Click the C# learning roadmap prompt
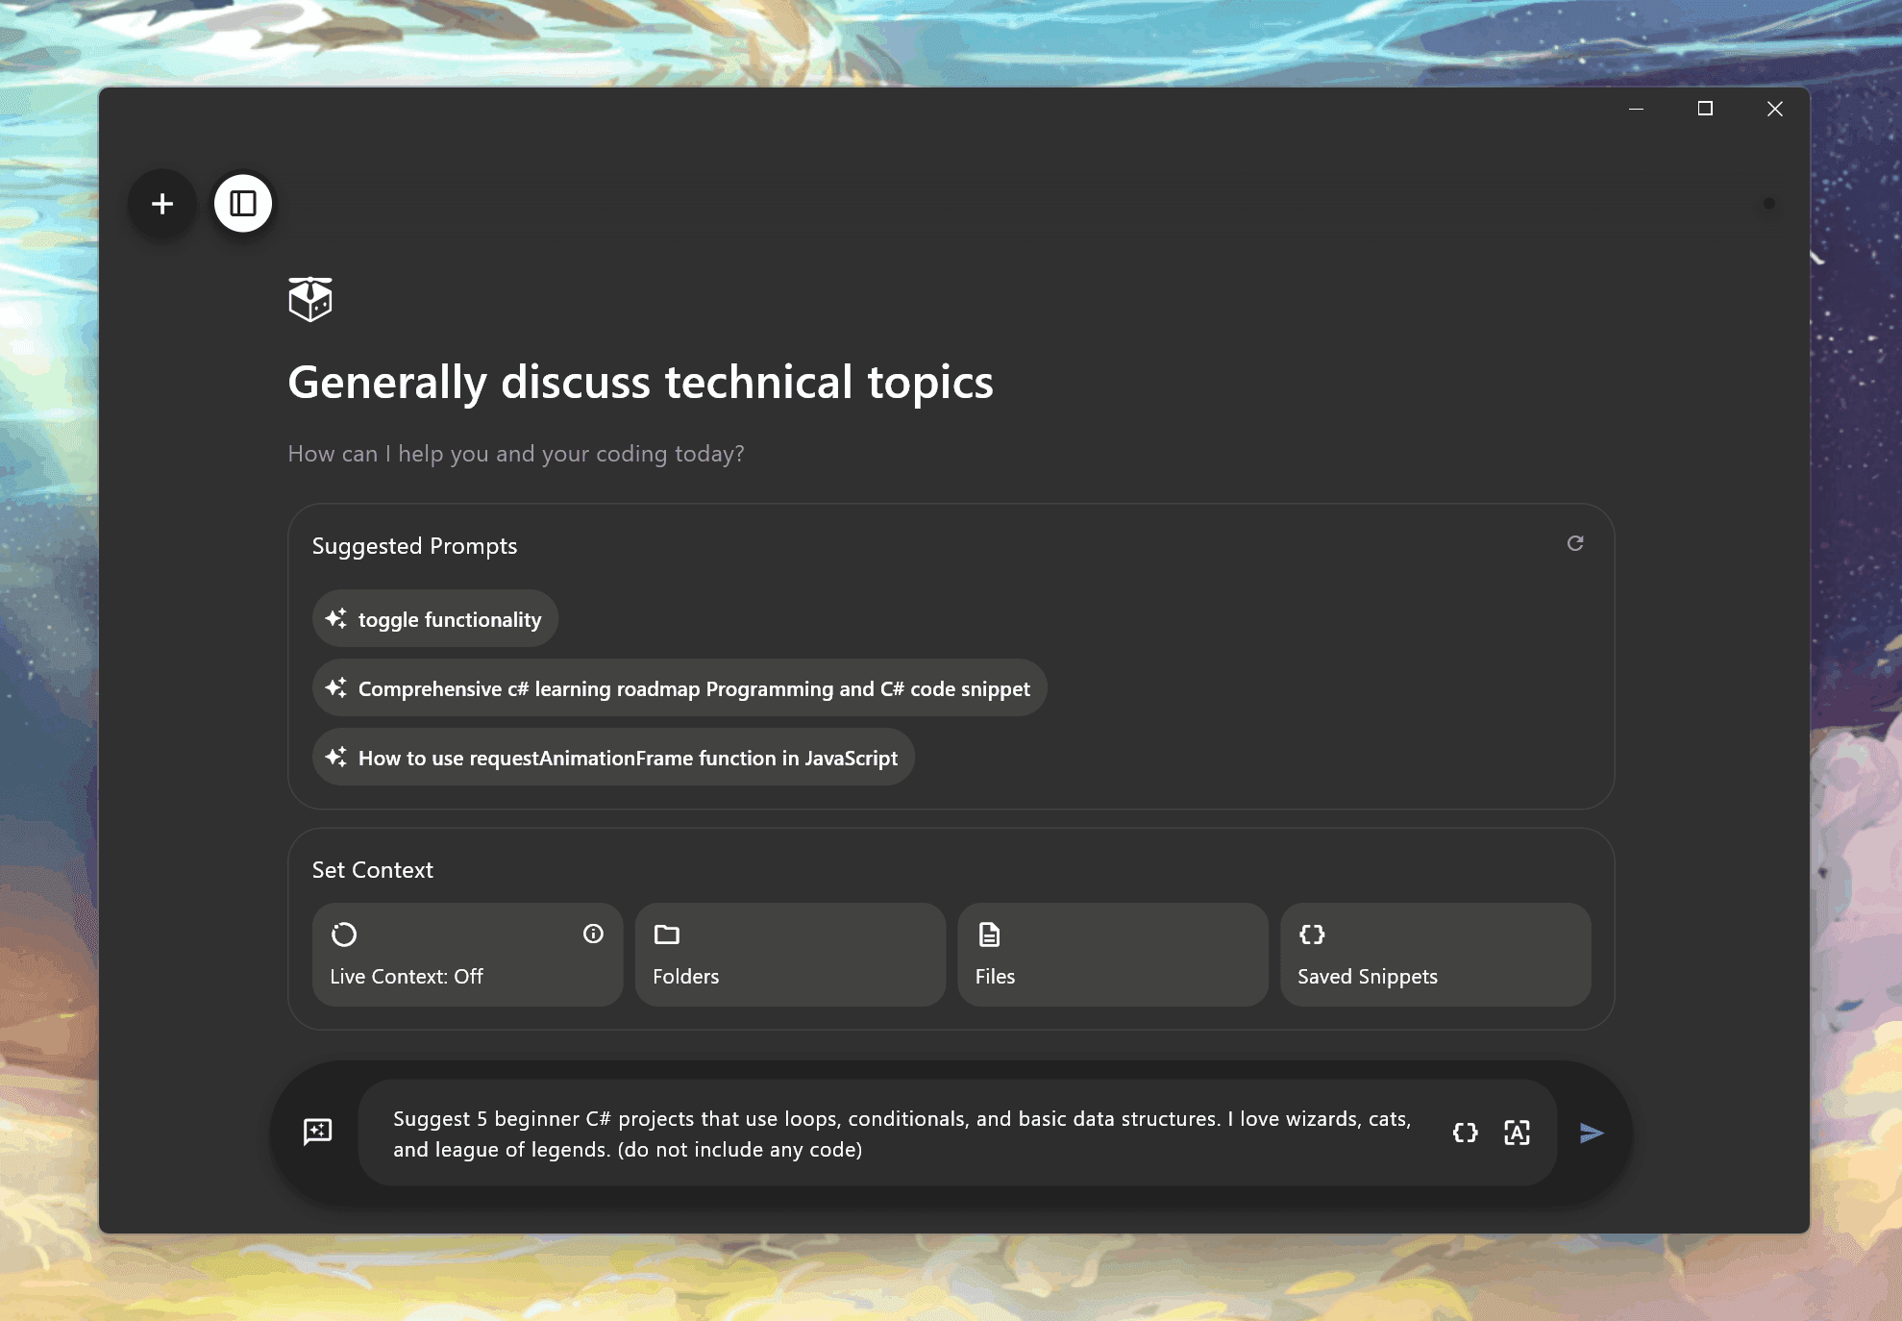 pyautogui.click(x=678, y=686)
